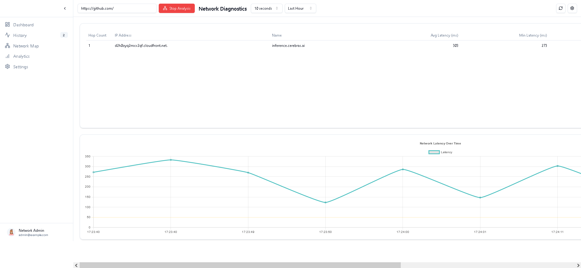Click the History badge showing 2
This screenshot has width=581, height=268.
64,35
